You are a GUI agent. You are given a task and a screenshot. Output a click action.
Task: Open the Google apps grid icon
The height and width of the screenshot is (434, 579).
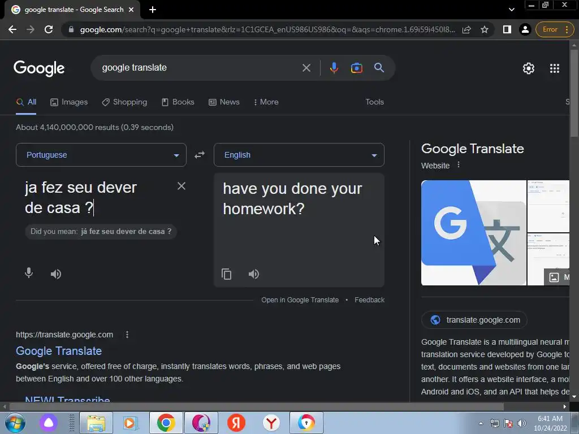[554, 68]
